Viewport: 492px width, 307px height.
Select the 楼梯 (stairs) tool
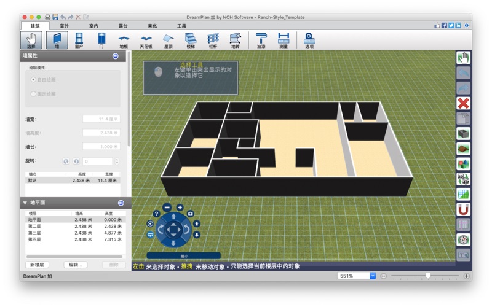coord(190,40)
